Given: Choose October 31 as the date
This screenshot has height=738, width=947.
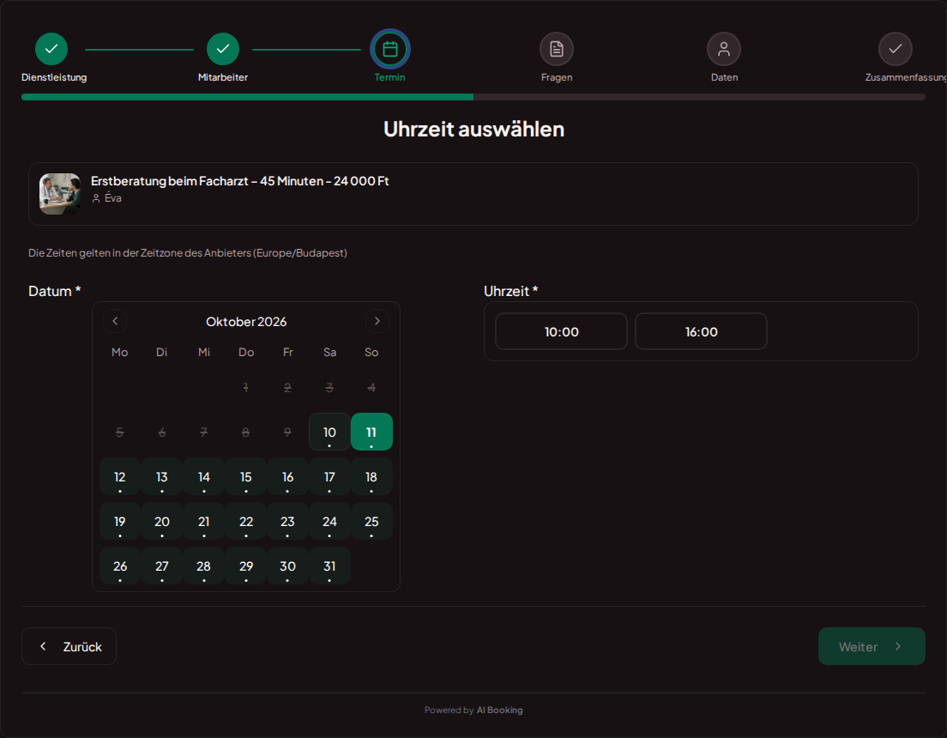Looking at the screenshot, I should pyautogui.click(x=329, y=566).
